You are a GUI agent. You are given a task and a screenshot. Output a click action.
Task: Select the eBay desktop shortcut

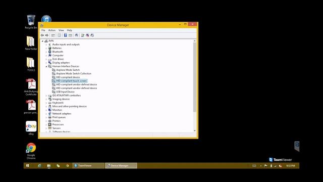pyautogui.click(x=31, y=128)
